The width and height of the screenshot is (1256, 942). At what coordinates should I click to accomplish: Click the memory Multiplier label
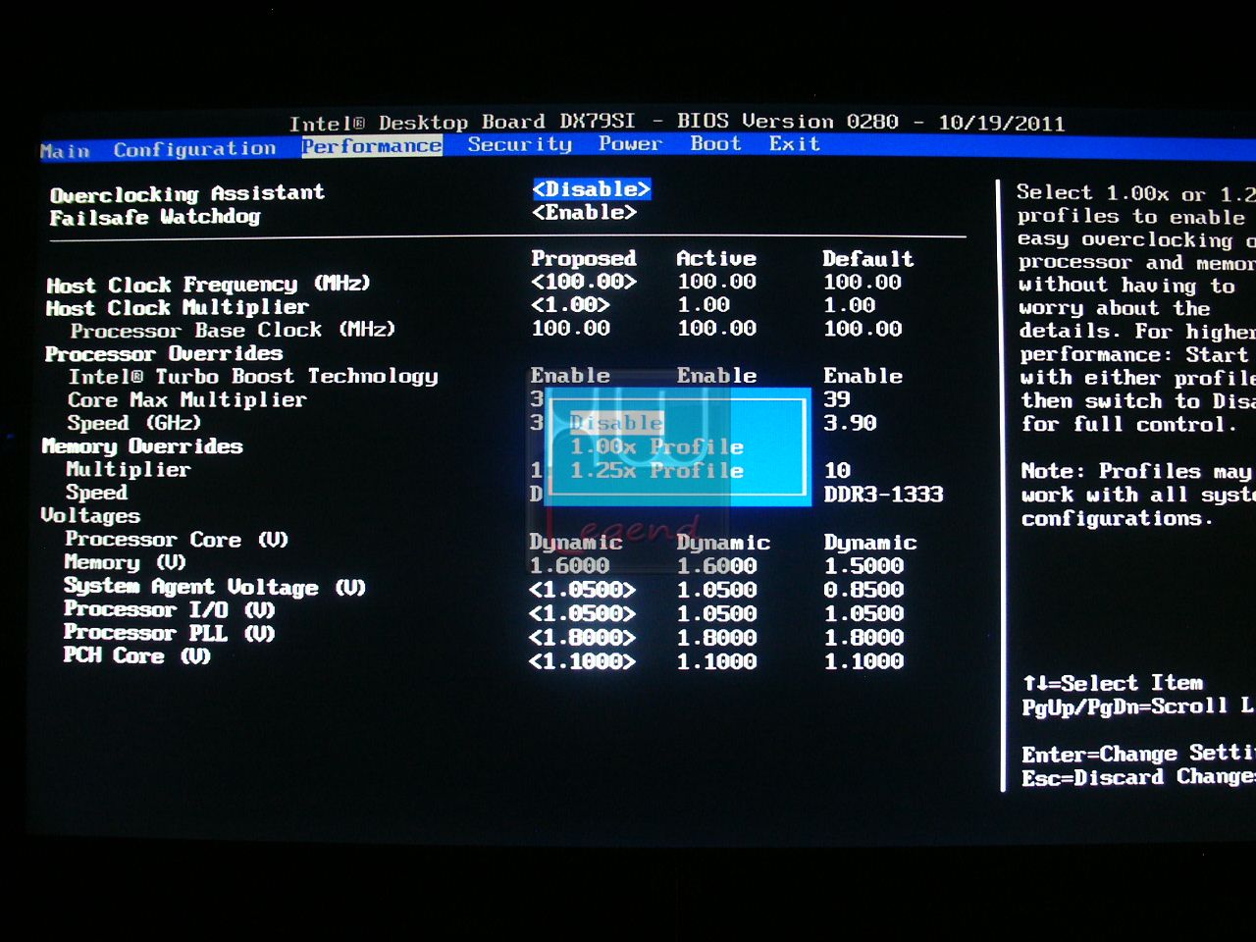coord(129,469)
